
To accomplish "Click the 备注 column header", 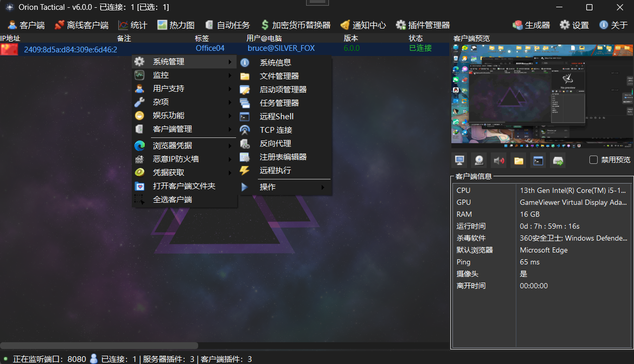I will pyautogui.click(x=124, y=38).
